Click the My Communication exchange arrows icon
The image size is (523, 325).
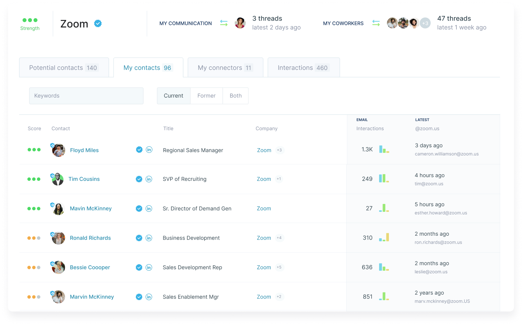224,23
